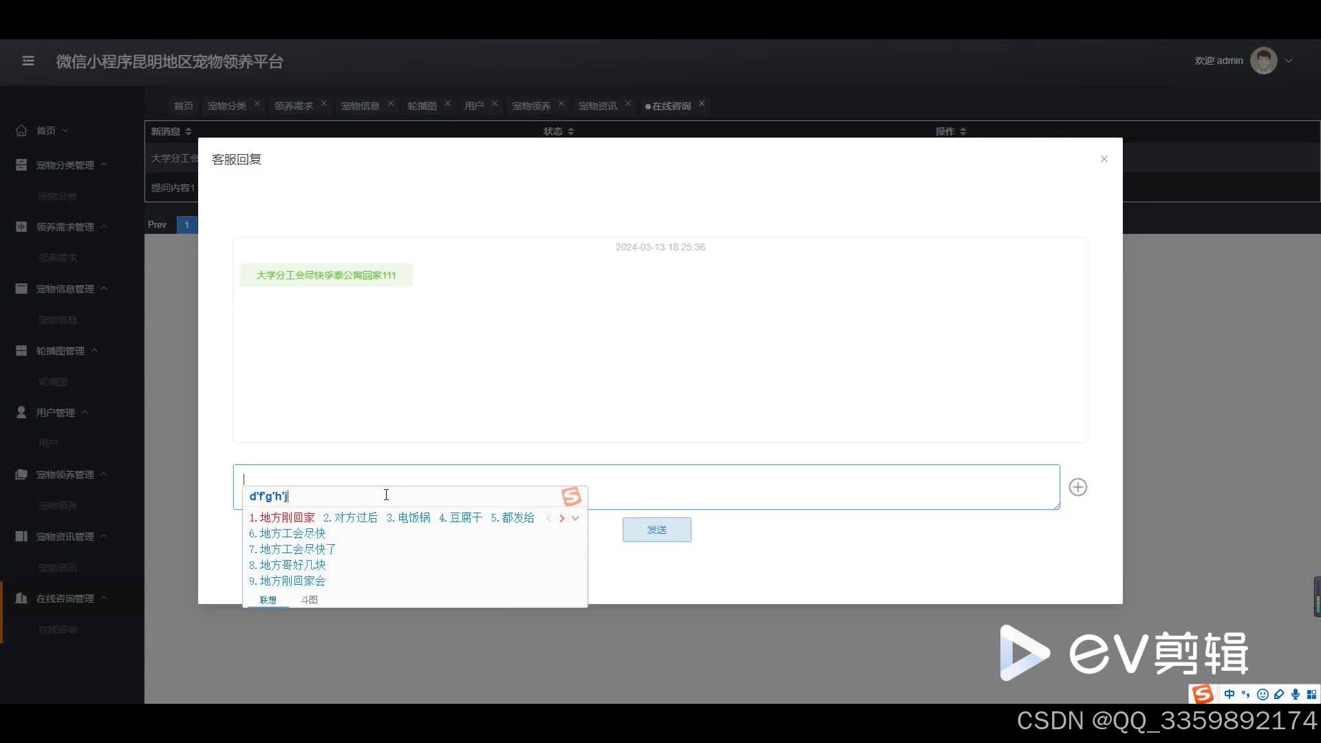Screen dimensions: 1321x743
Task: Go to next page of IME candidates
Action: [562, 518]
